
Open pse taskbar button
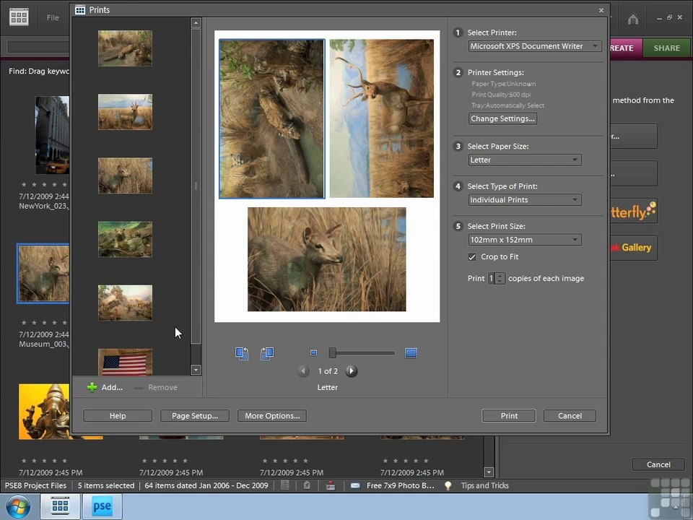click(x=102, y=506)
